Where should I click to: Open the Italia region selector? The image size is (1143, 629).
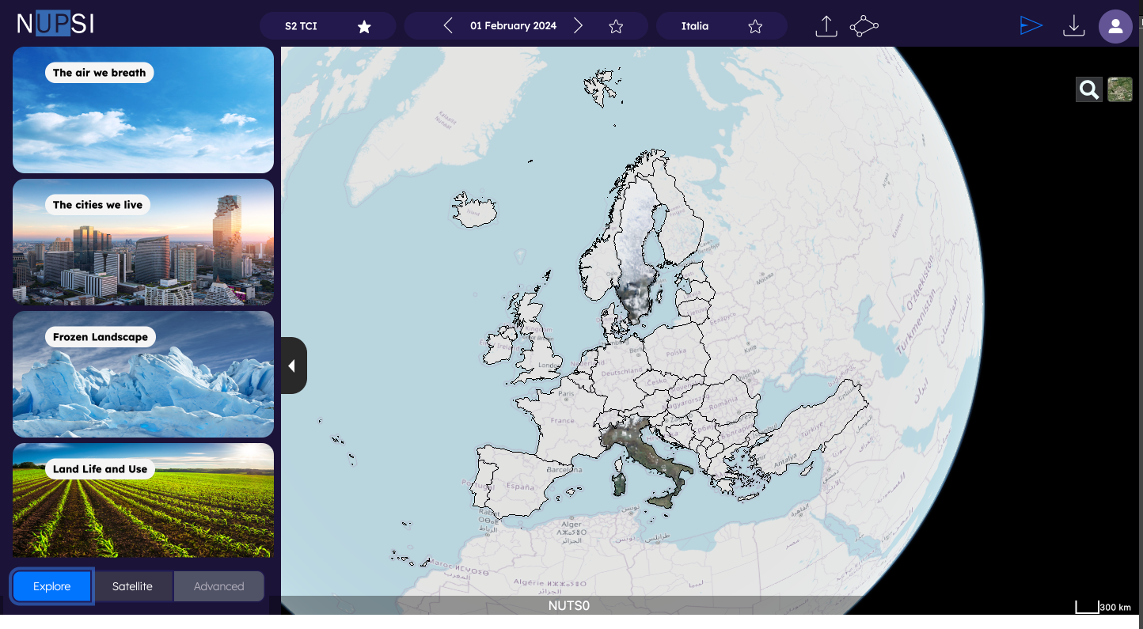tap(695, 26)
